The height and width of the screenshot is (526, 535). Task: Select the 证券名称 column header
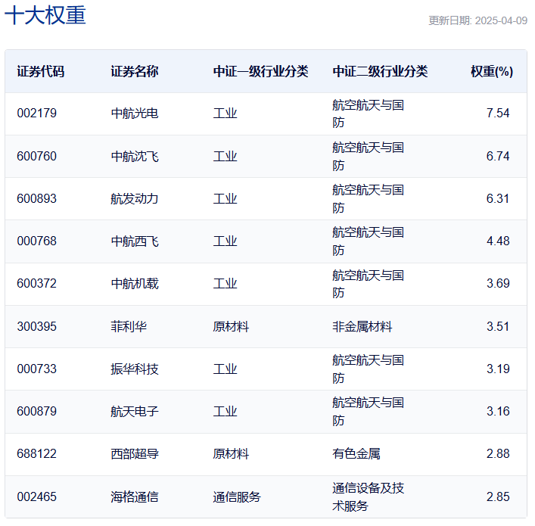click(135, 71)
